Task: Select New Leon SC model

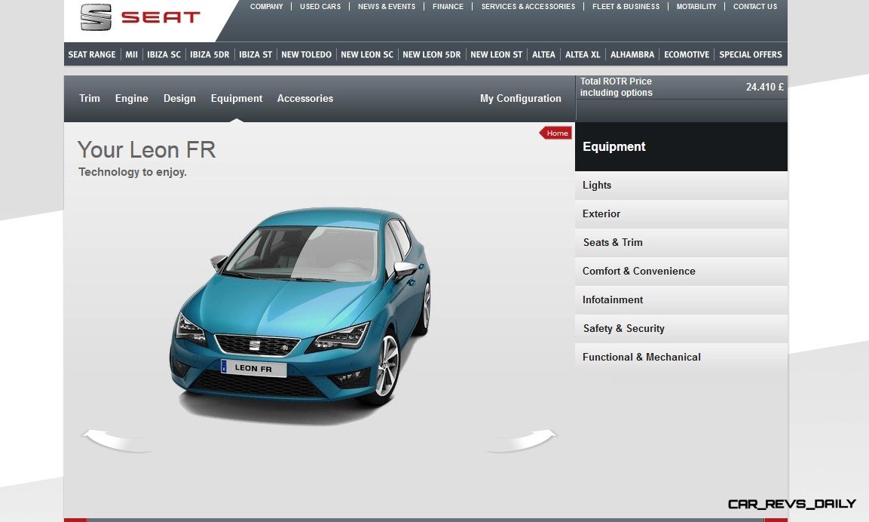Action: tap(367, 54)
